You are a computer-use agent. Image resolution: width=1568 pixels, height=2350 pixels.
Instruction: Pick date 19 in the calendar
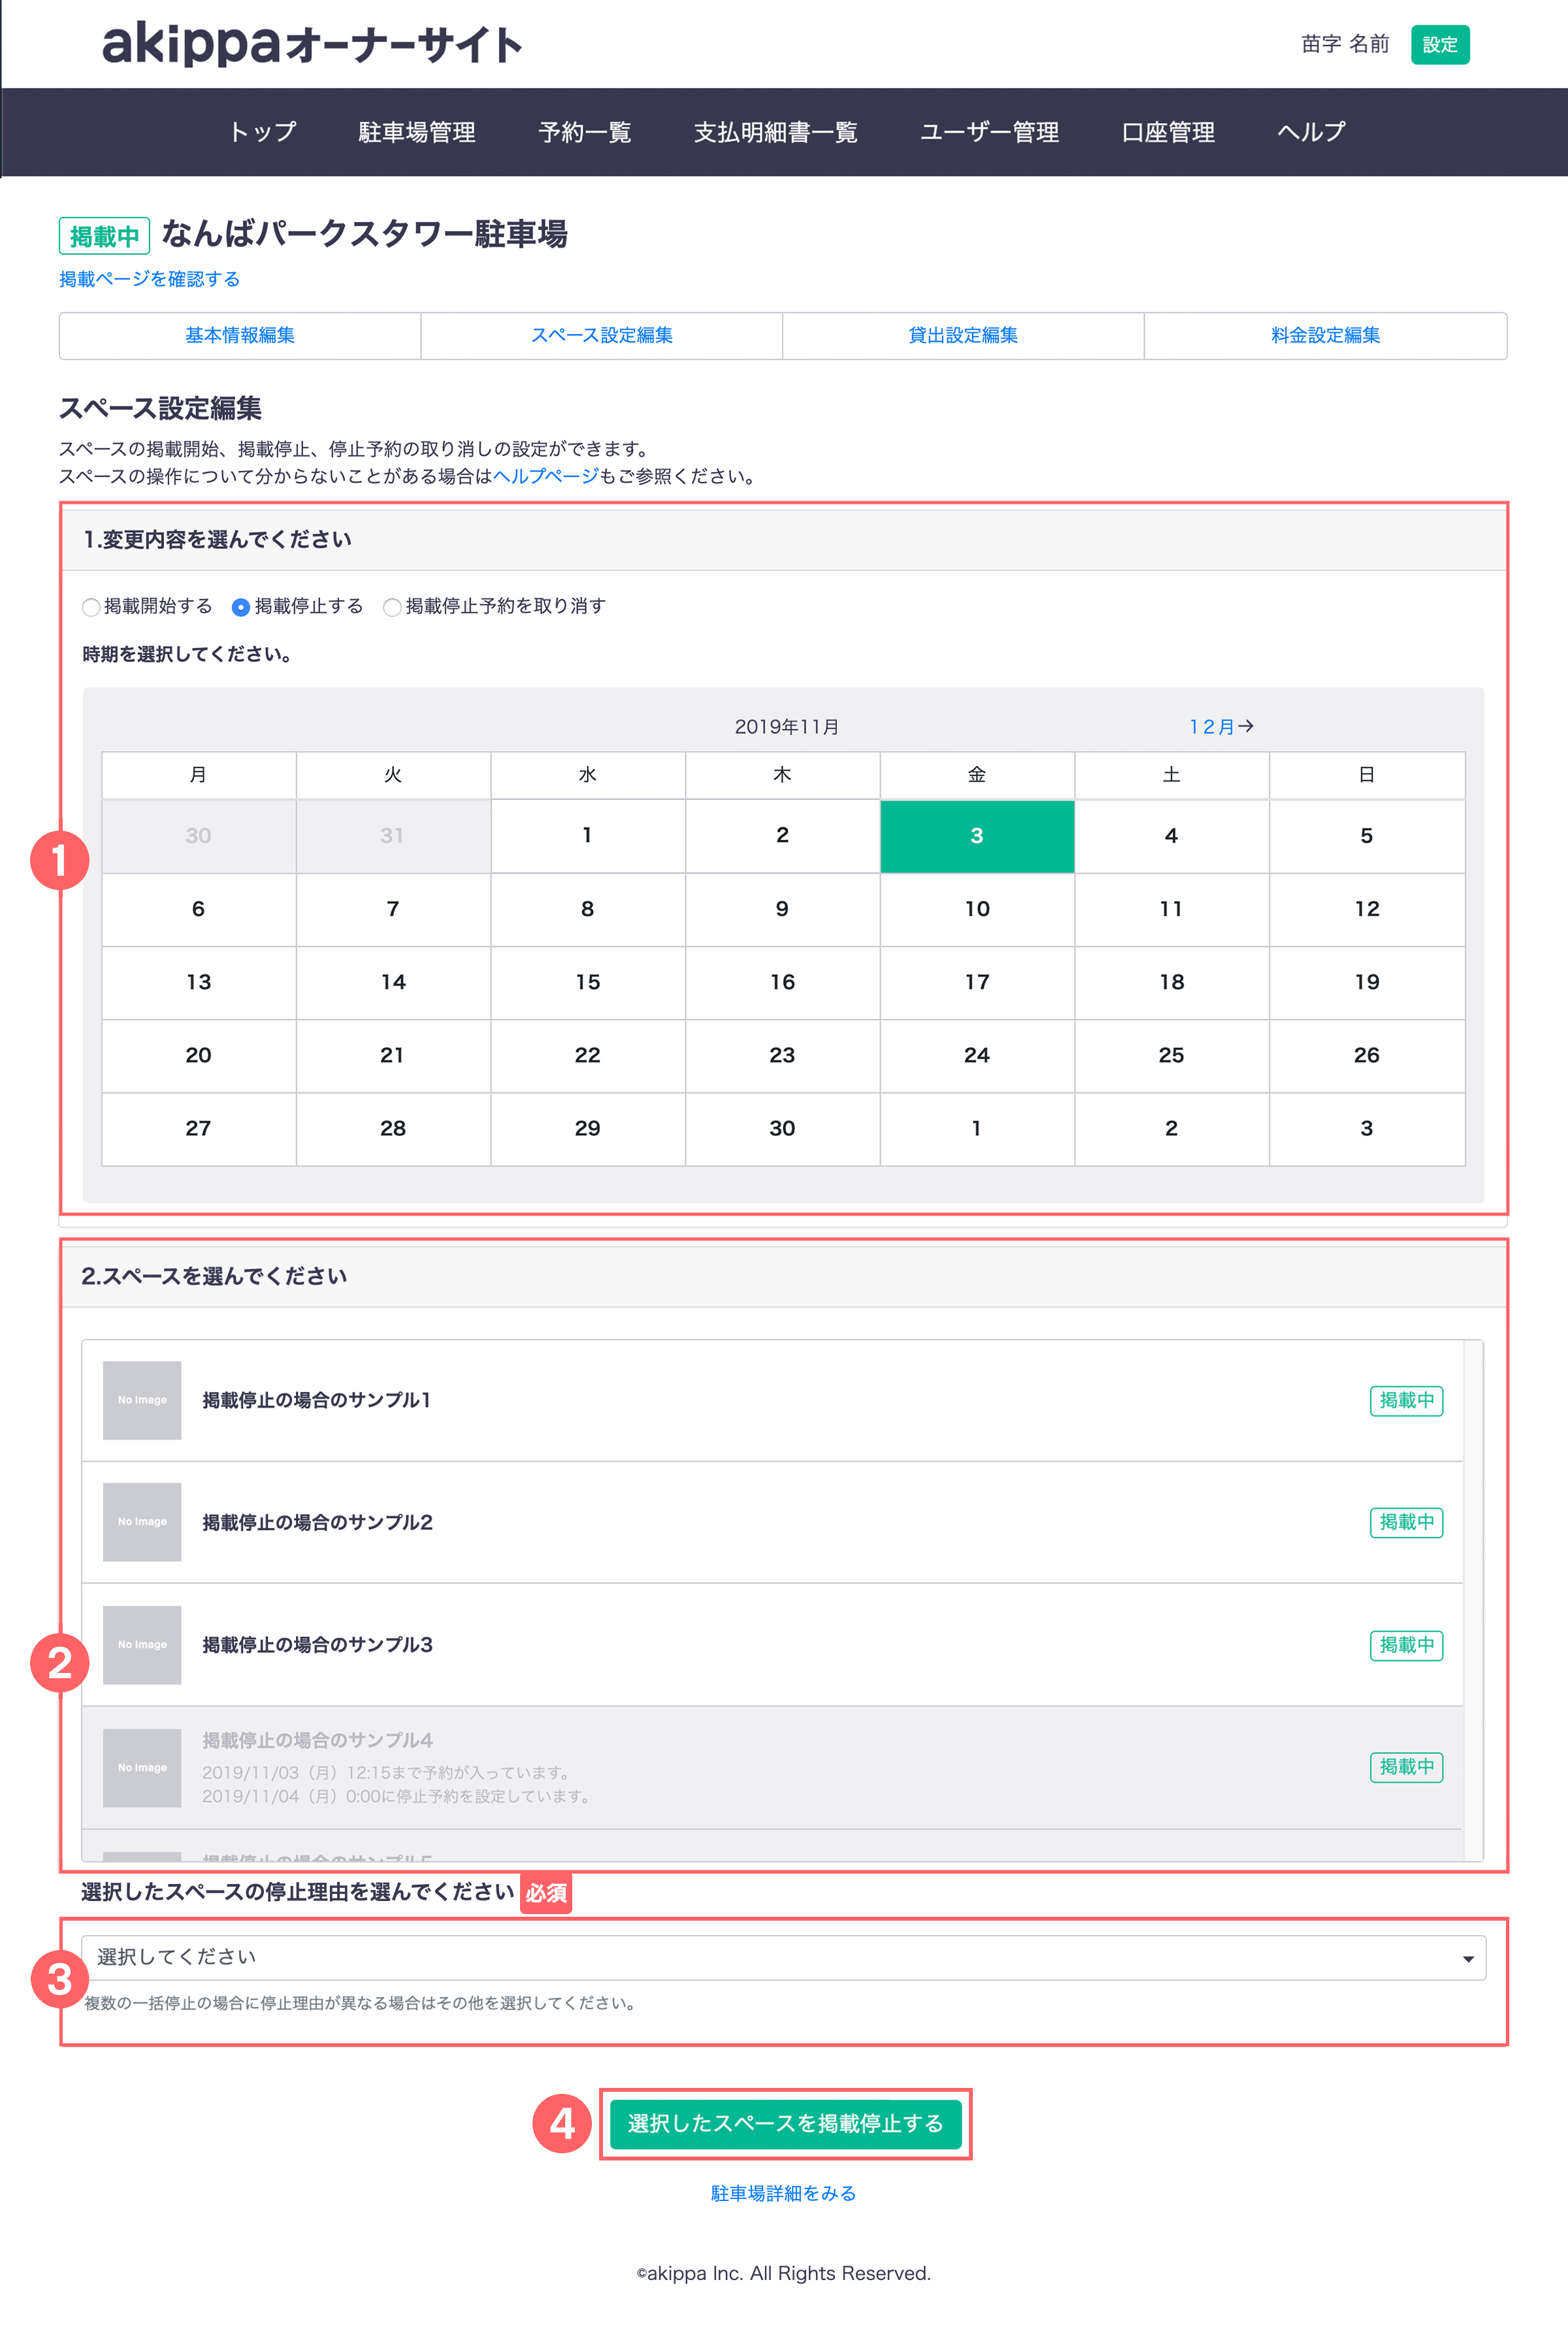click(x=1367, y=982)
